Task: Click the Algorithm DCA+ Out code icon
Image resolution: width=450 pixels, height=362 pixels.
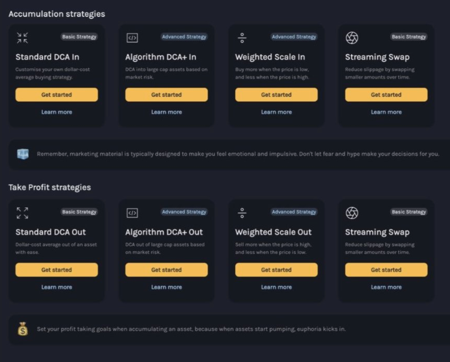Action: tap(132, 213)
